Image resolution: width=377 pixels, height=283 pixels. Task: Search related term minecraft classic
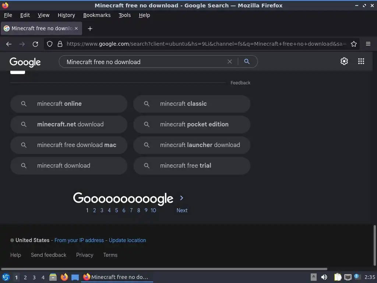[192, 104]
